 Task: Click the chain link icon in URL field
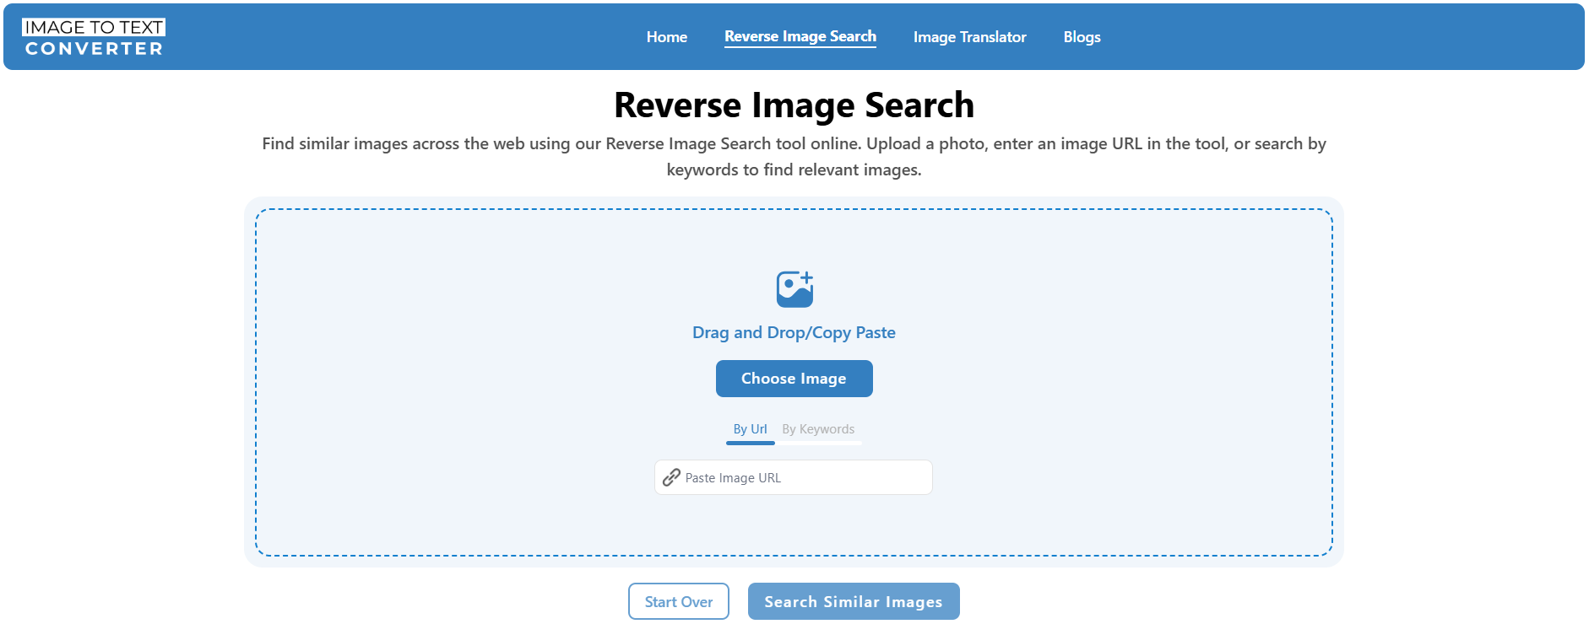point(671,477)
